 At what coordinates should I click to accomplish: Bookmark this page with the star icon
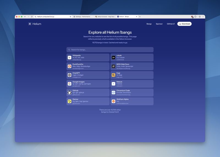tap(70, 17)
